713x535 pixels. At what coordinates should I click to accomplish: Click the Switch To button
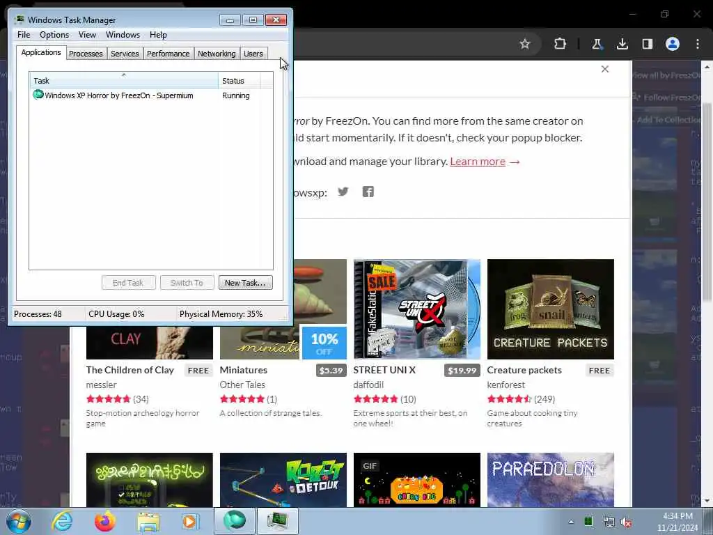(187, 283)
